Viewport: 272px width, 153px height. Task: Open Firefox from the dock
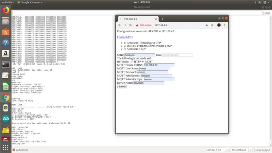pos(5,10)
